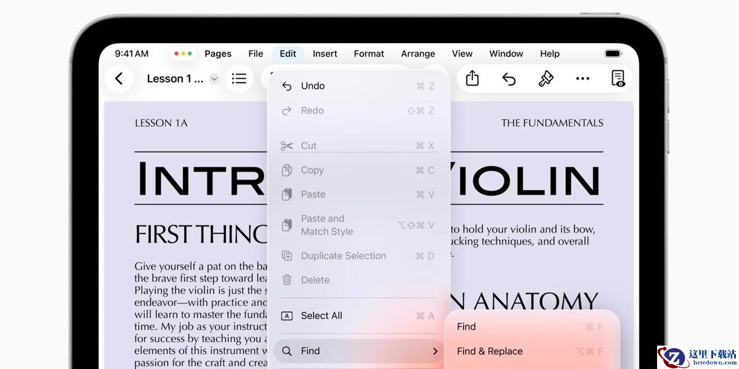Click the Lesson 1 document title
This screenshot has height=369, width=739.
[175, 79]
